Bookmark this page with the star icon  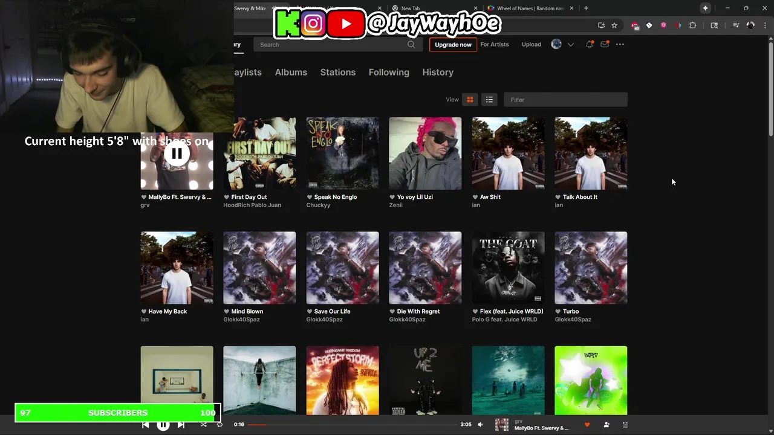click(614, 25)
